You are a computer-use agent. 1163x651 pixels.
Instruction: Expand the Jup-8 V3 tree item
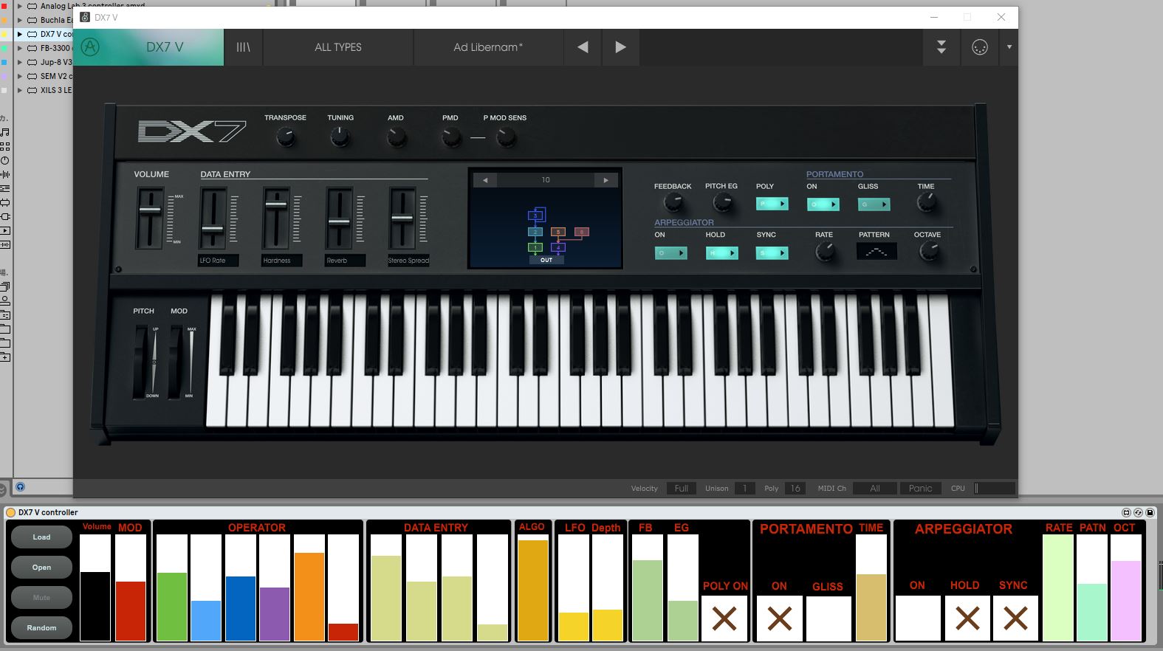(x=20, y=62)
